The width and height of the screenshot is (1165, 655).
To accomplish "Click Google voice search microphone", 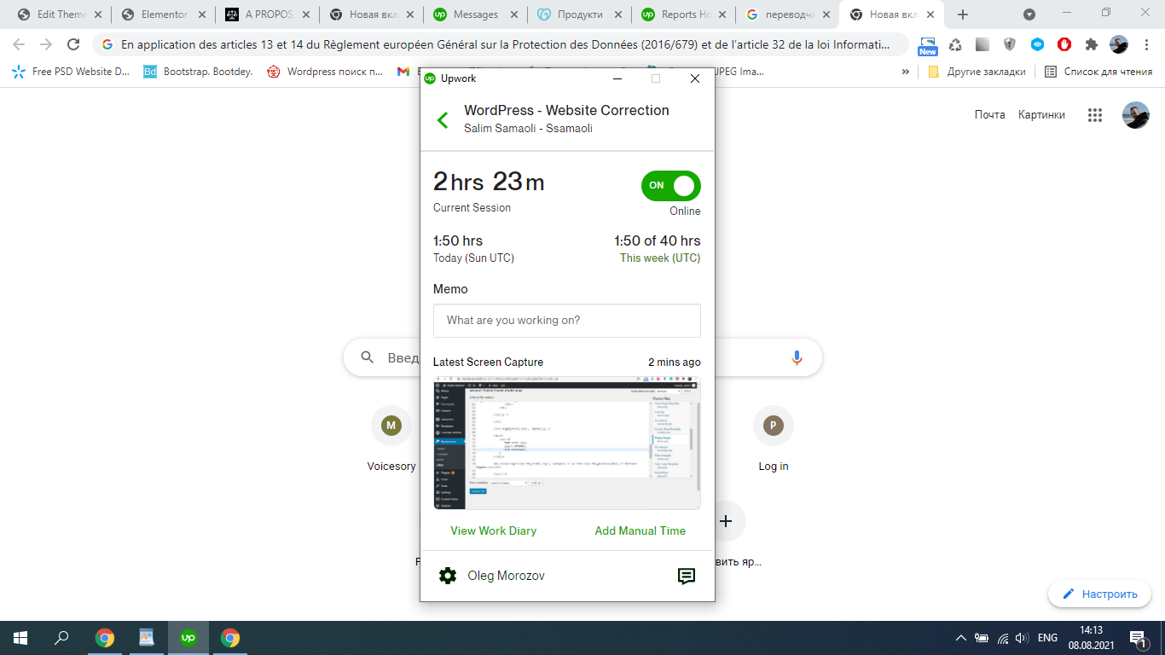I will click(x=797, y=357).
